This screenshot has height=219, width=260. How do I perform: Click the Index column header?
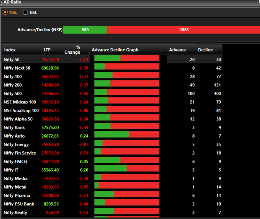coord(21,49)
